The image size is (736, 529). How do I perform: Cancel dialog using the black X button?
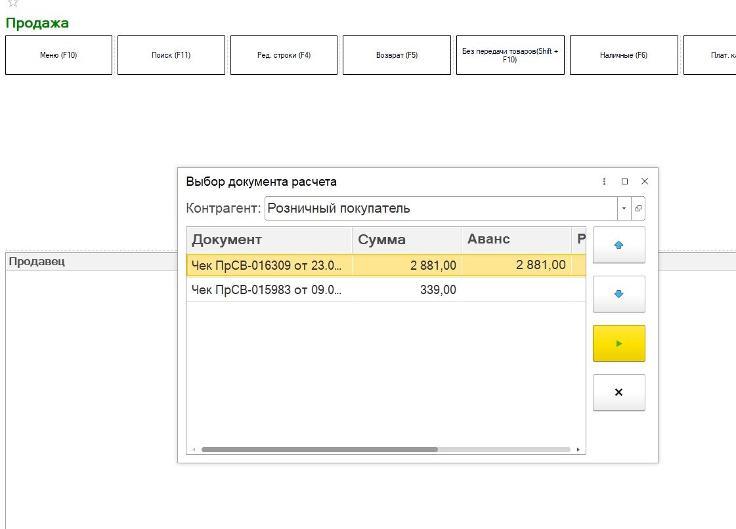click(618, 392)
